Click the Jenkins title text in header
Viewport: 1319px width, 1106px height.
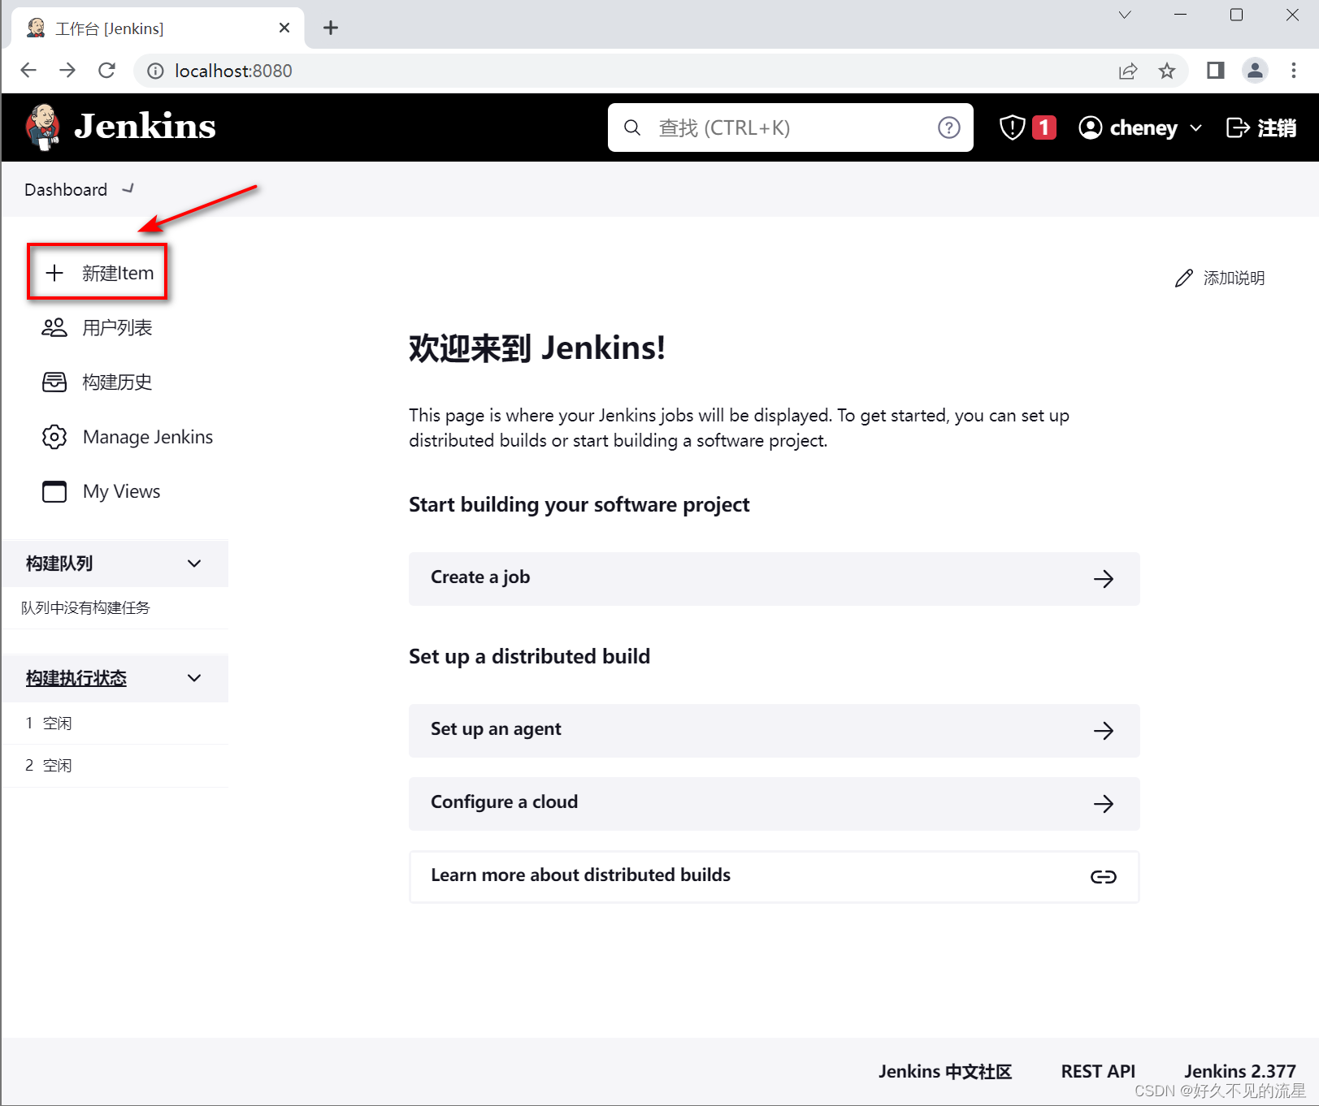click(x=145, y=127)
